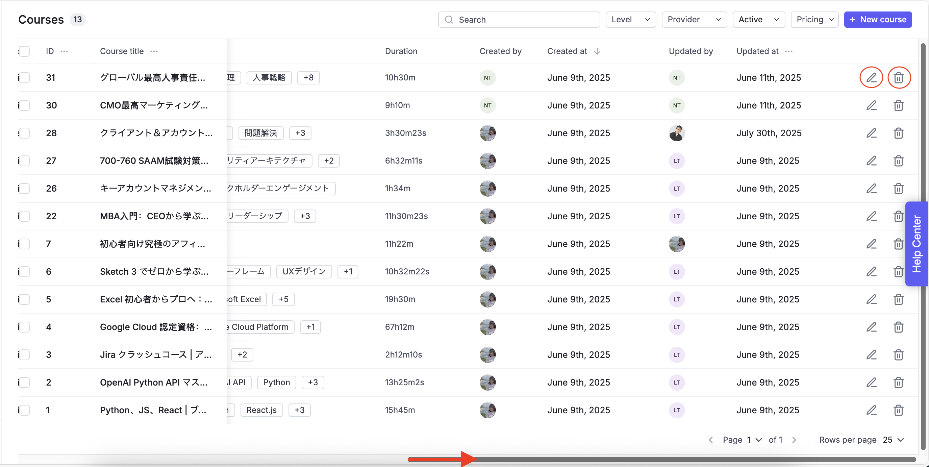
Task: Open three-dot menu beside Course title header
Action: 154,51
